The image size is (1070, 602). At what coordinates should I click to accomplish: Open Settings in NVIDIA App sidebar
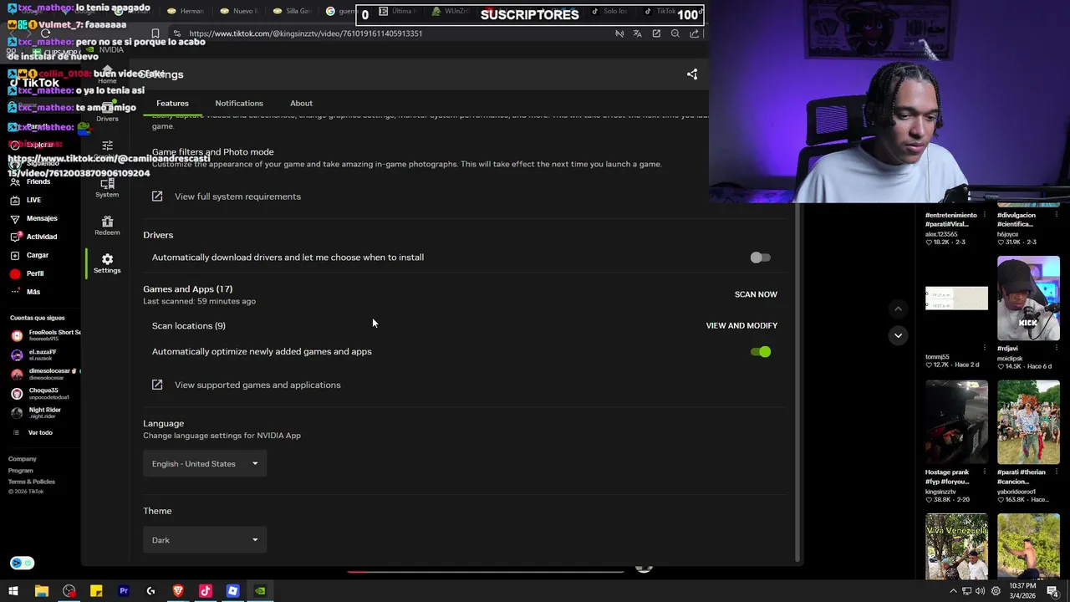pyautogui.click(x=107, y=263)
